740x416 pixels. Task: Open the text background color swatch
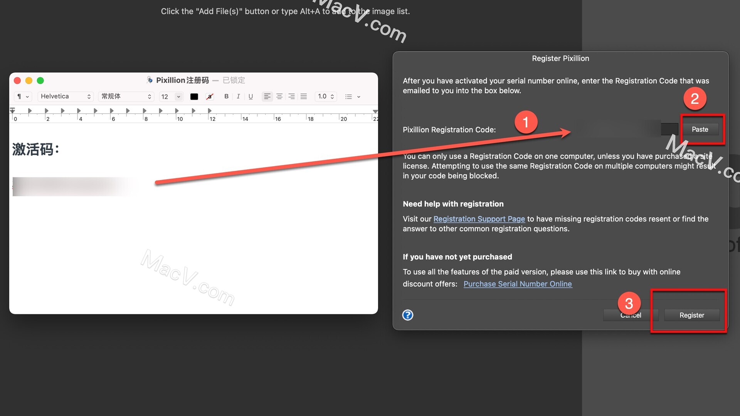coord(209,97)
